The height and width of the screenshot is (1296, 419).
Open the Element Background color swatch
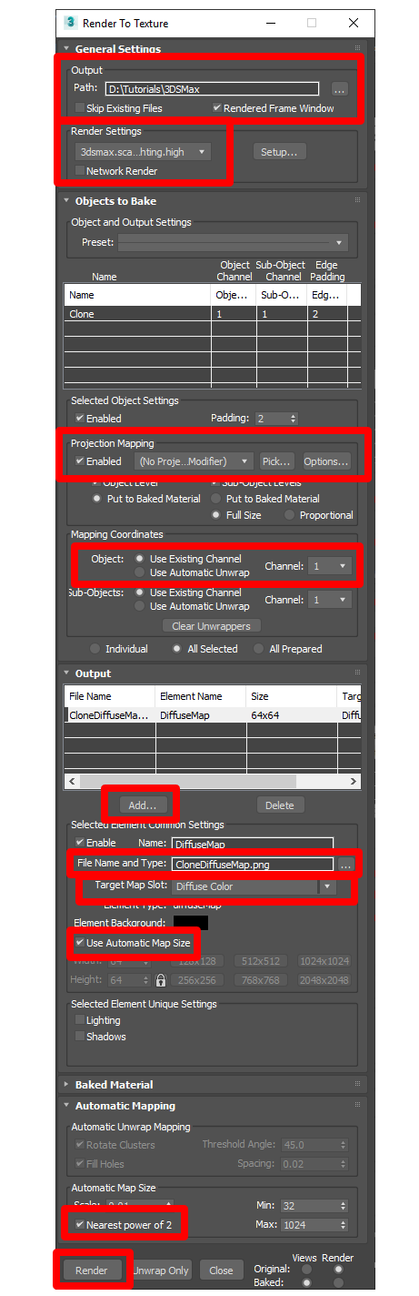(x=190, y=923)
